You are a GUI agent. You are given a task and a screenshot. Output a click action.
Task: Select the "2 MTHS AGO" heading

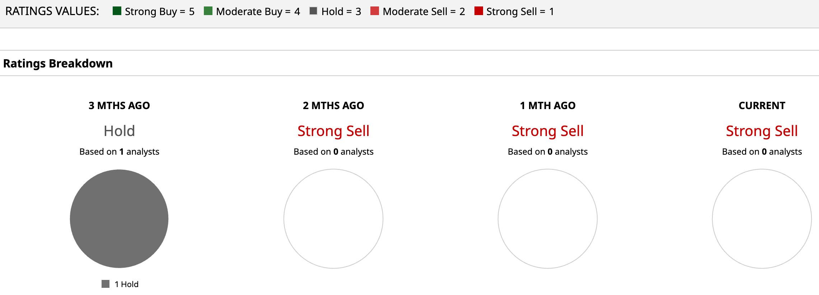click(333, 106)
